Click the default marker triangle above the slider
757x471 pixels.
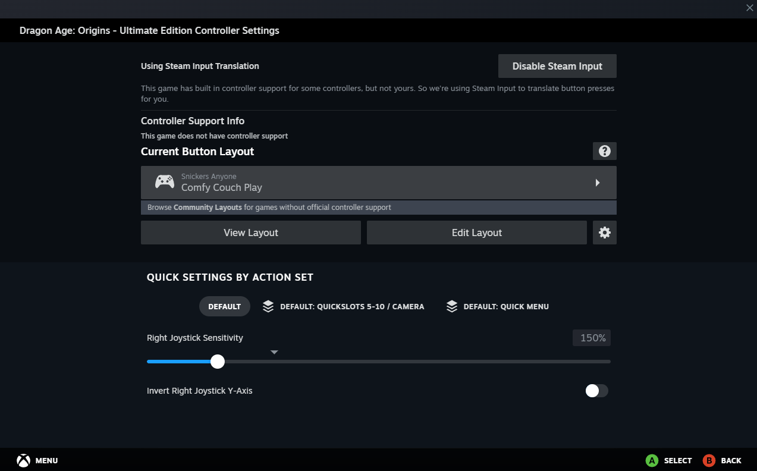(x=274, y=352)
